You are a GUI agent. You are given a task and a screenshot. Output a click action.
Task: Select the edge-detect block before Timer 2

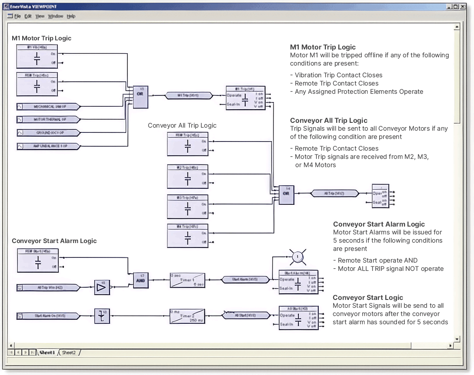click(102, 316)
